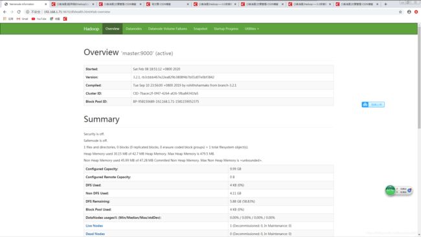Click the Block Pool ID value
Image resolution: width=421 pixels, height=237 pixels.
166,102
